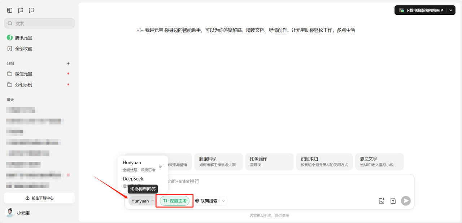The width and height of the screenshot is (462, 223).
Task: Add a new group with the plus icon next to 分组
Action: [x=69, y=63]
